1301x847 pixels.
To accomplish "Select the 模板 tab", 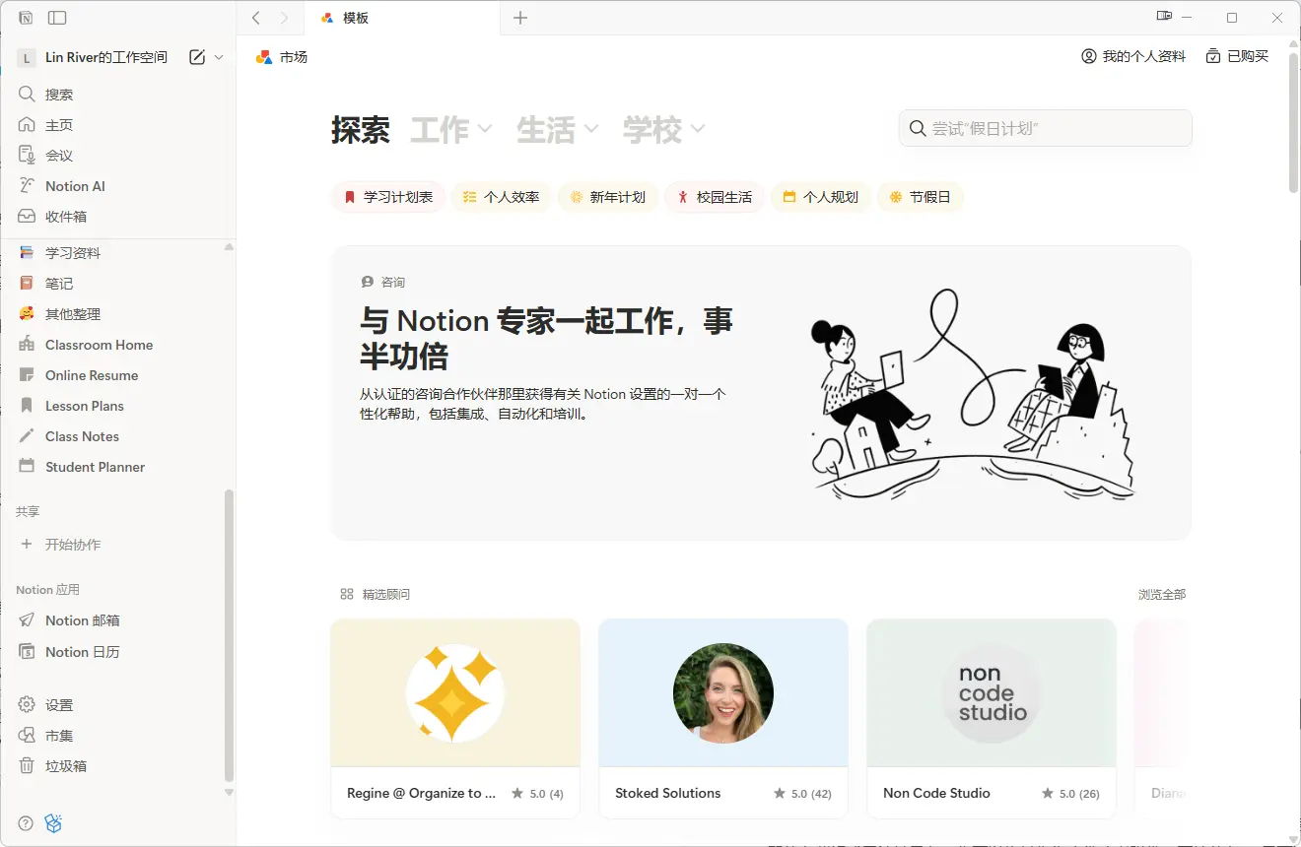I will coord(402,18).
